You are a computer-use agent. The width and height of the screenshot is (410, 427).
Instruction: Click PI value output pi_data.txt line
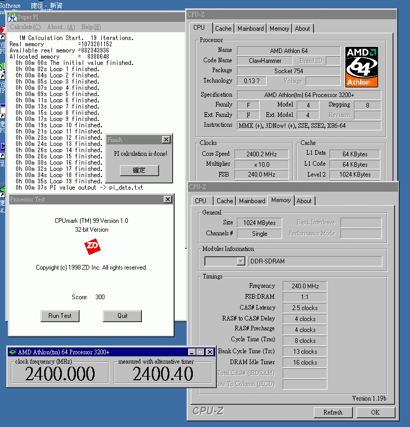pyautogui.click(x=80, y=188)
